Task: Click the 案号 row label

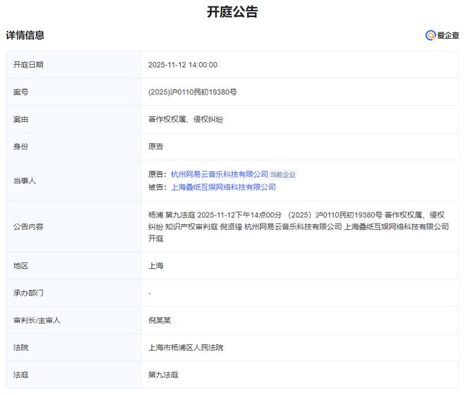Action: click(21, 92)
